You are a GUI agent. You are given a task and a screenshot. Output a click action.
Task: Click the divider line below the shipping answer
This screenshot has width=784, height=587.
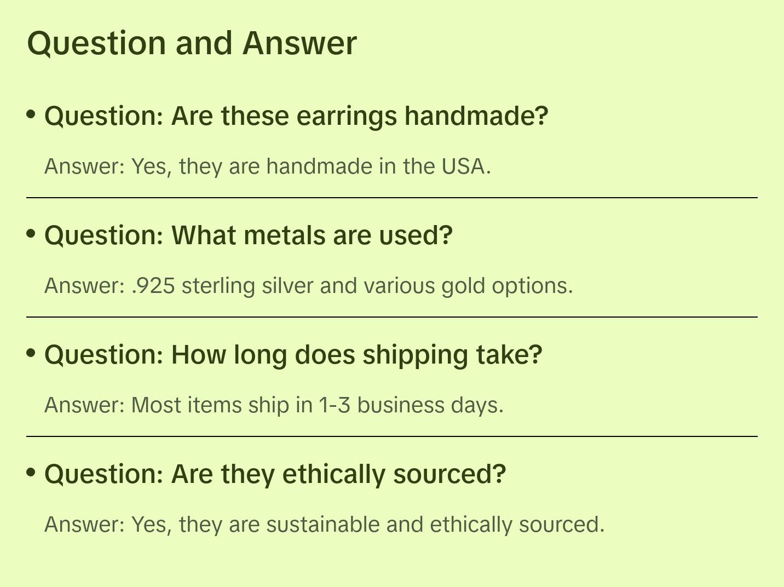(392, 436)
